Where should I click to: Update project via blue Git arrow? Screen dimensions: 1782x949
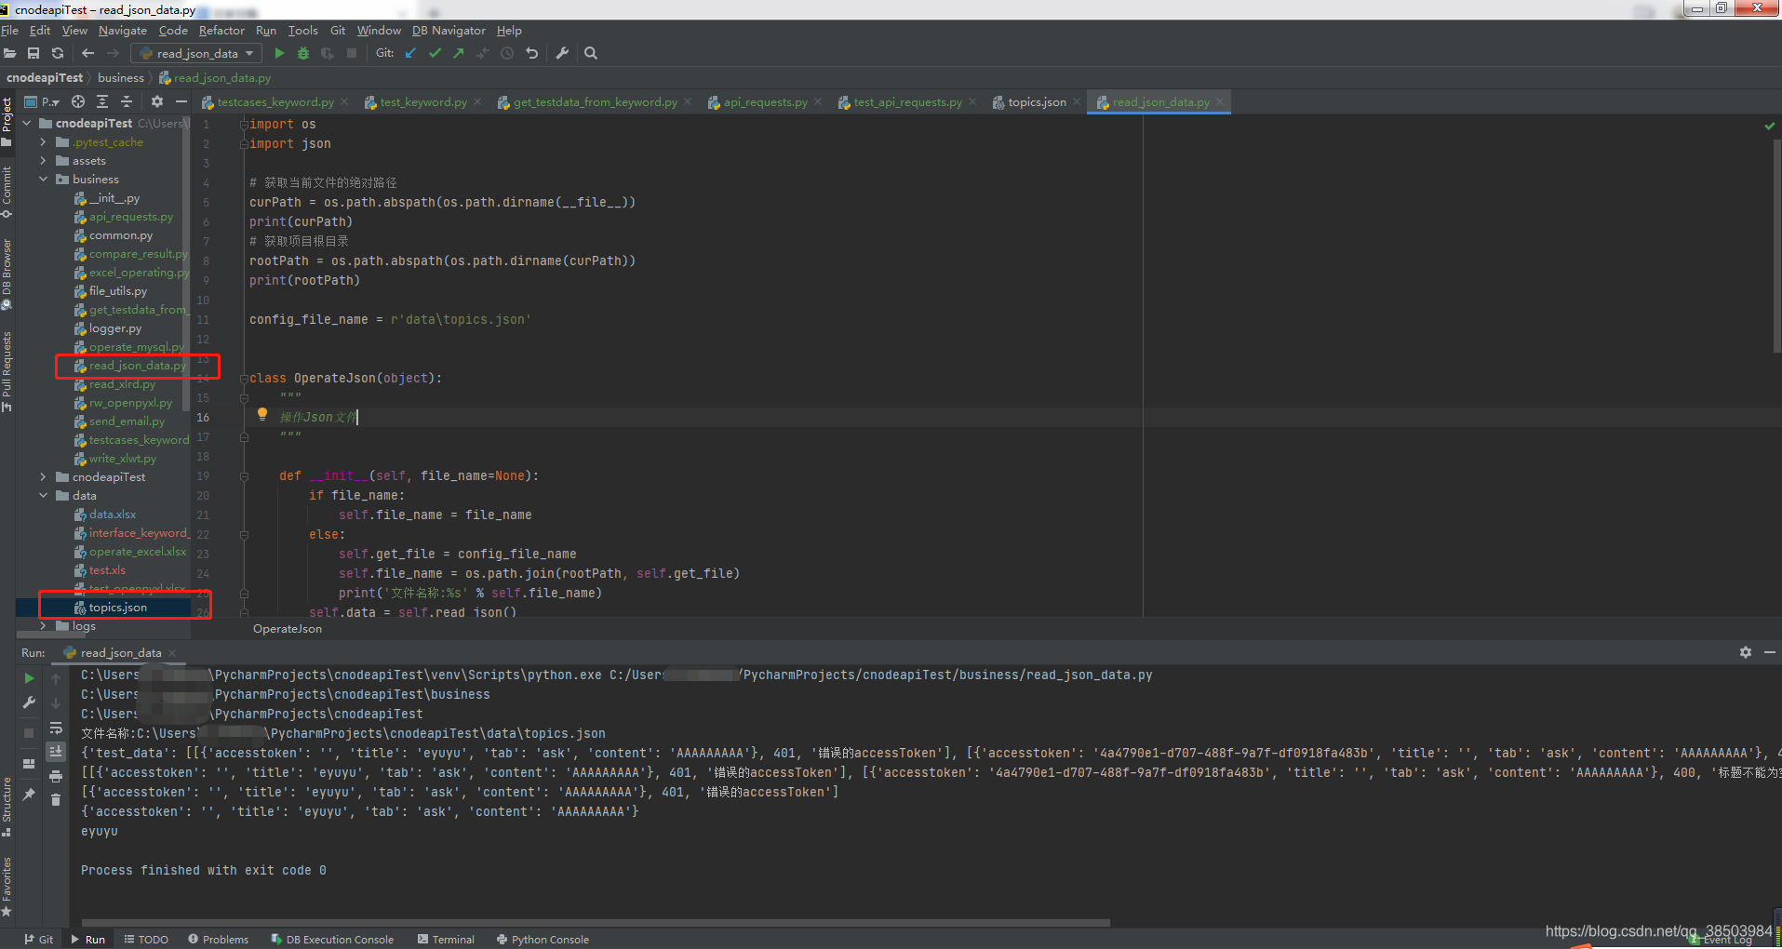click(410, 53)
